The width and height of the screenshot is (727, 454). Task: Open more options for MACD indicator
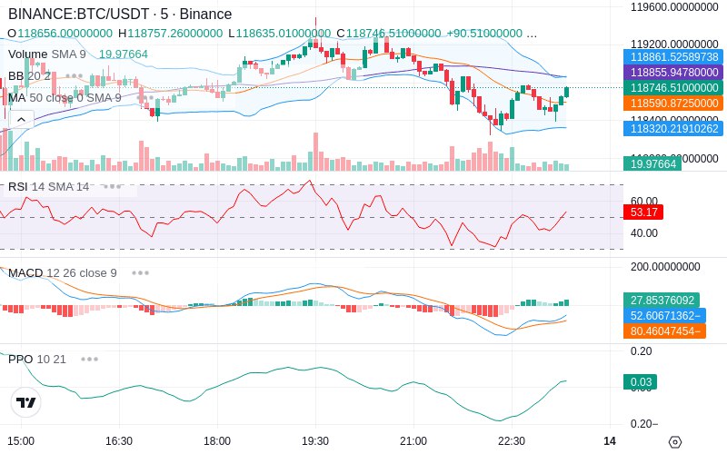point(140,273)
